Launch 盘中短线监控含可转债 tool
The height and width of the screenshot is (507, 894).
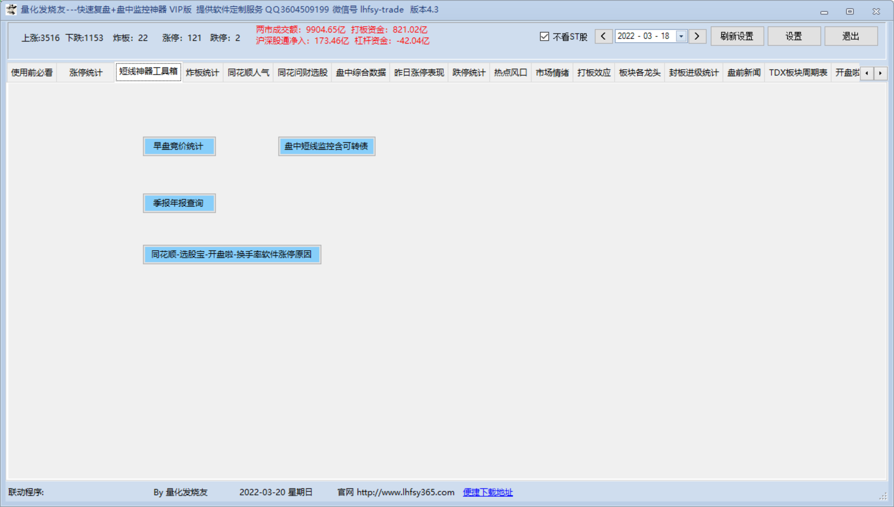click(327, 146)
